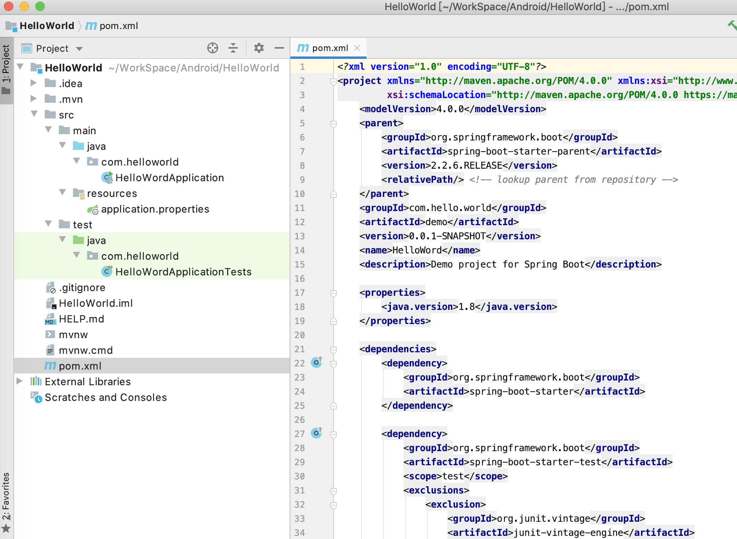Click the HelloWorld module icon in breadcrumb
737x539 pixels.
(x=11, y=26)
